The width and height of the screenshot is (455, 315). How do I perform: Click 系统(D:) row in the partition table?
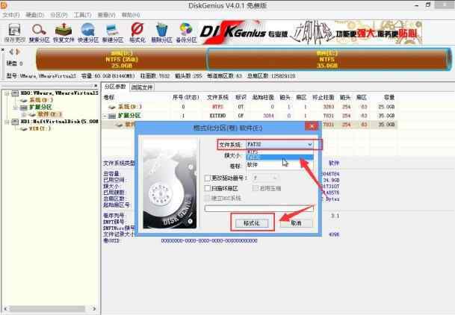coord(250,107)
